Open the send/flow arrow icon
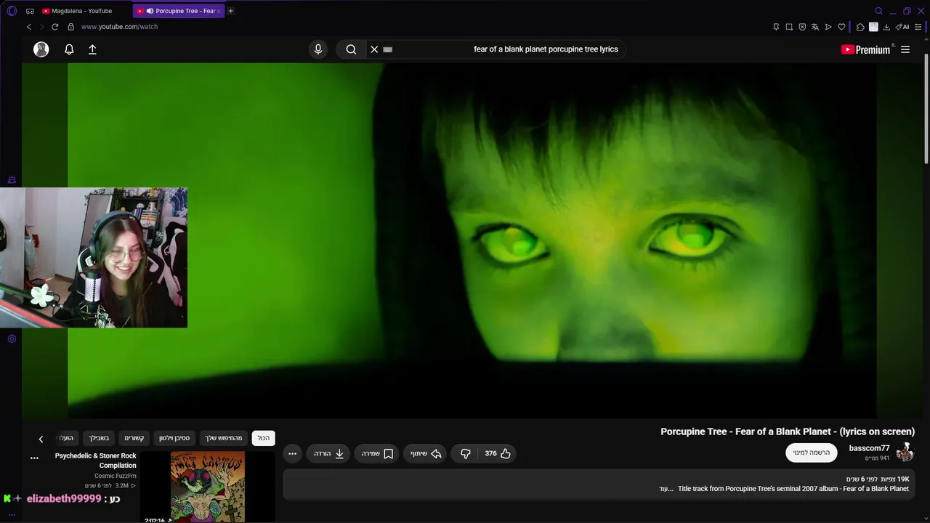930x523 pixels. coord(828,27)
